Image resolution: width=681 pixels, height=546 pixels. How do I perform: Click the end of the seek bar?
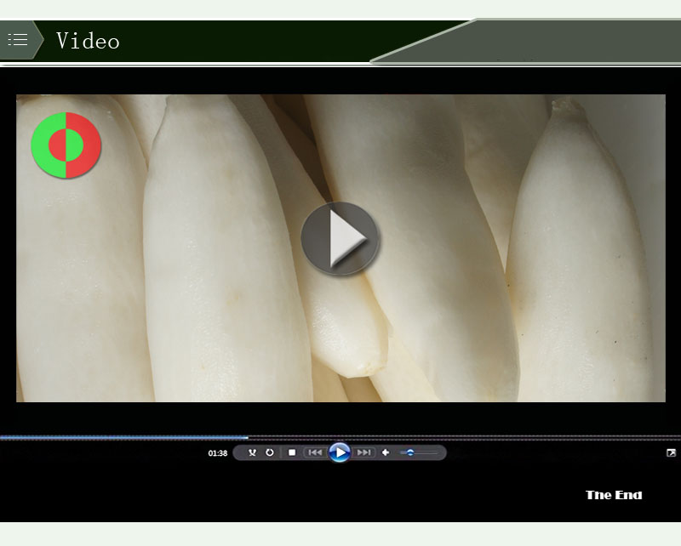click(677, 438)
